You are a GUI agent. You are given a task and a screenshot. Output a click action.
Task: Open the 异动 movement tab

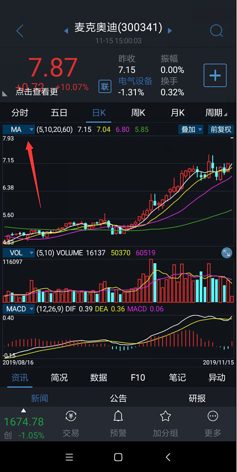pyautogui.click(x=217, y=378)
